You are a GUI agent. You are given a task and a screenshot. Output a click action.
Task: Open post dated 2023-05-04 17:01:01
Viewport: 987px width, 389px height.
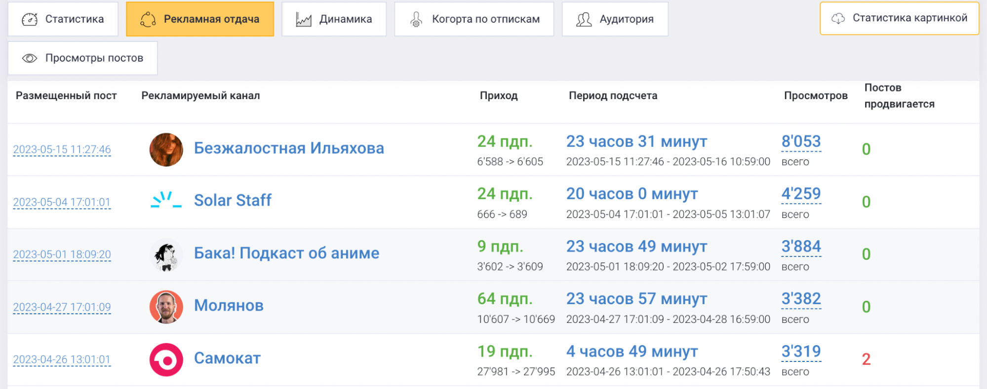coord(62,202)
